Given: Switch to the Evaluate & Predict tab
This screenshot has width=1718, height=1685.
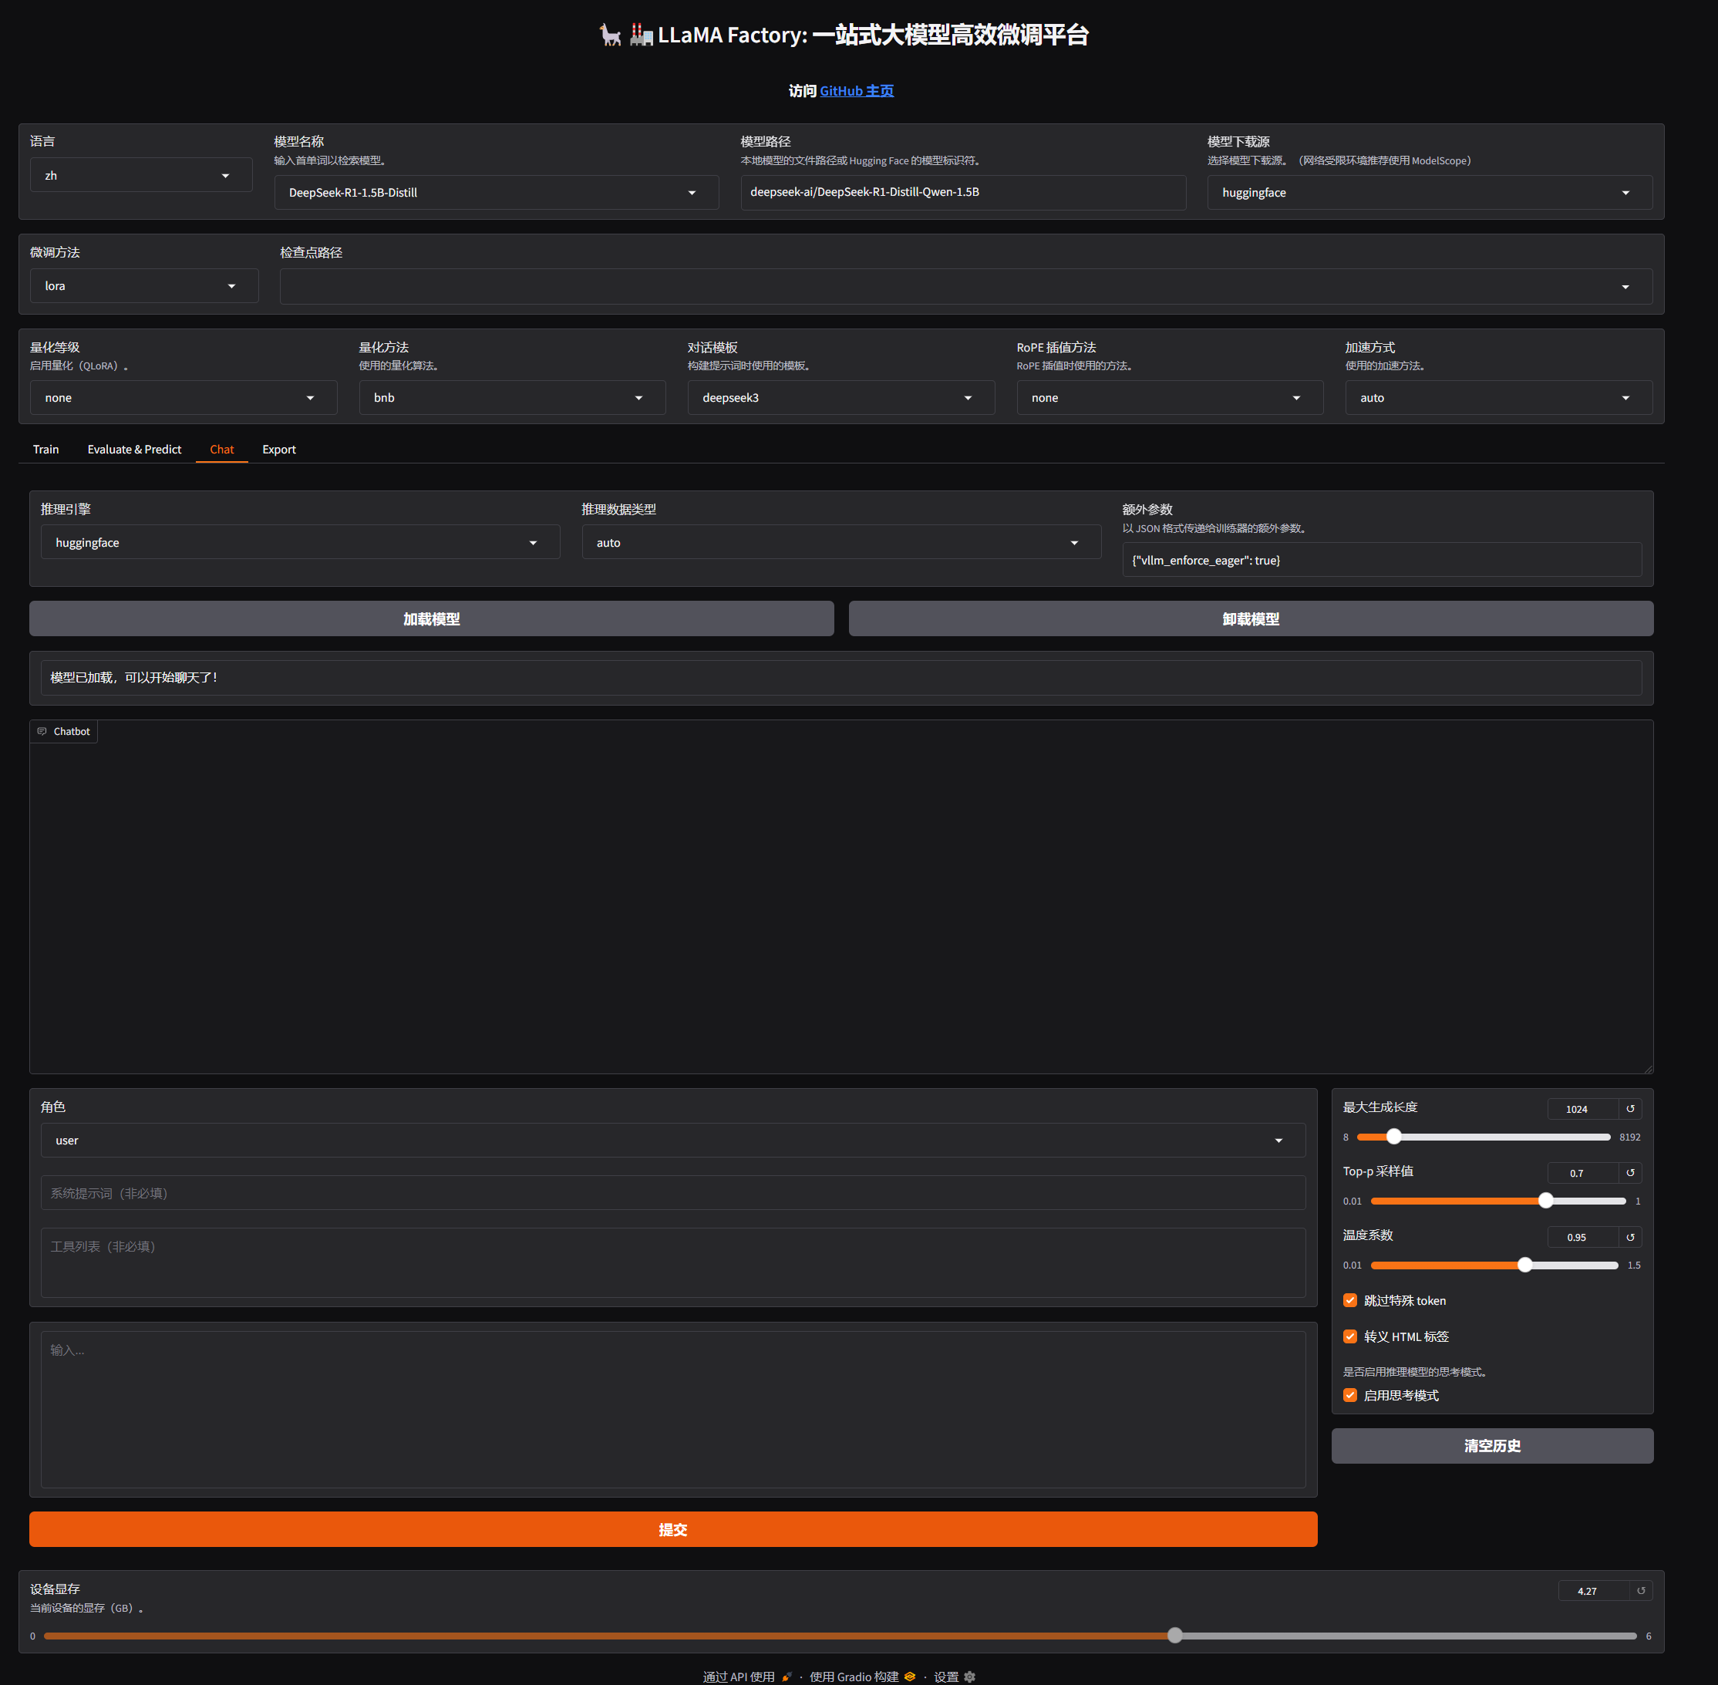Looking at the screenshot, I should [134, 450].
